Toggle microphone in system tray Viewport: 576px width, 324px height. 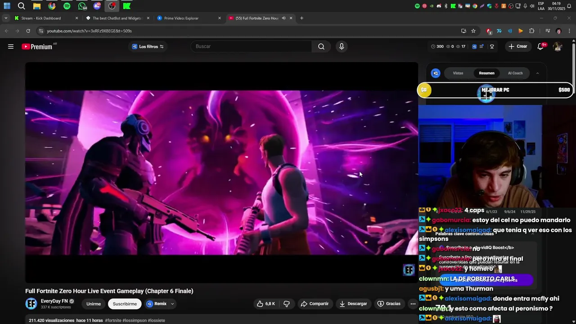pyautogui.click(x=525, y=6)
